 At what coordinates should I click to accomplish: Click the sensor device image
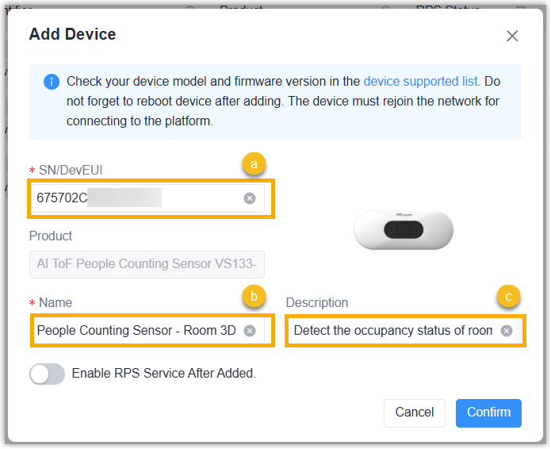404,230
